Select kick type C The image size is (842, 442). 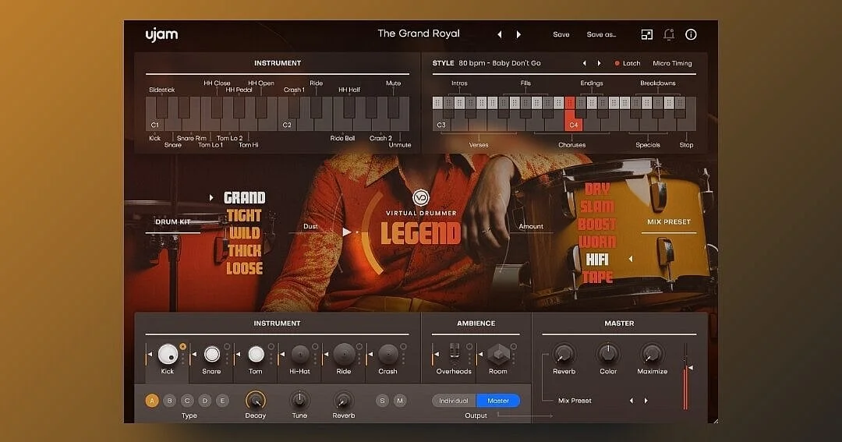[187, 401]
